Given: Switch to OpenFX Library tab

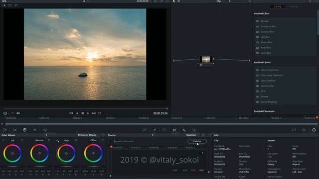Looking at the screenshot, I should (x=278, y=6).
